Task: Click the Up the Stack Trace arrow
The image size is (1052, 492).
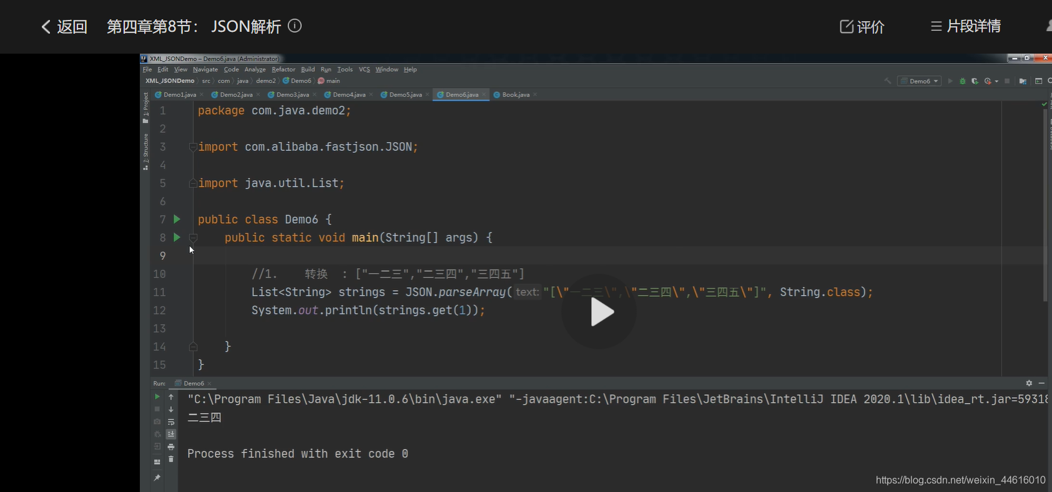Action: pos(171,397)
